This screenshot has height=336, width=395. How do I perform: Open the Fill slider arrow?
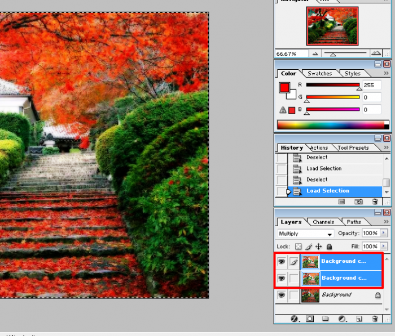pyautogui.click(x=384, y=247)
